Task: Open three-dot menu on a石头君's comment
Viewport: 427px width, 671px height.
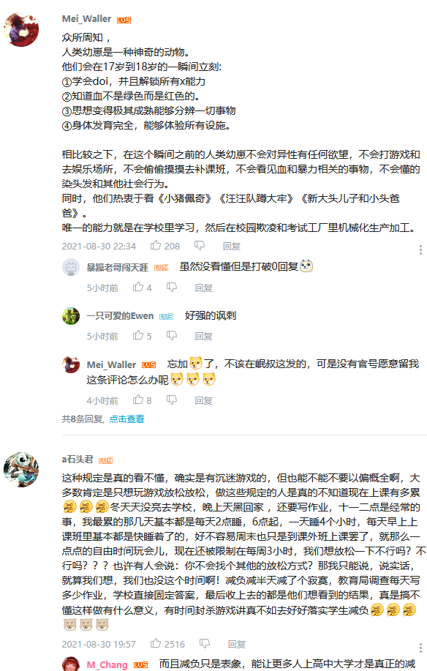Action: click(x=420, y=648)
